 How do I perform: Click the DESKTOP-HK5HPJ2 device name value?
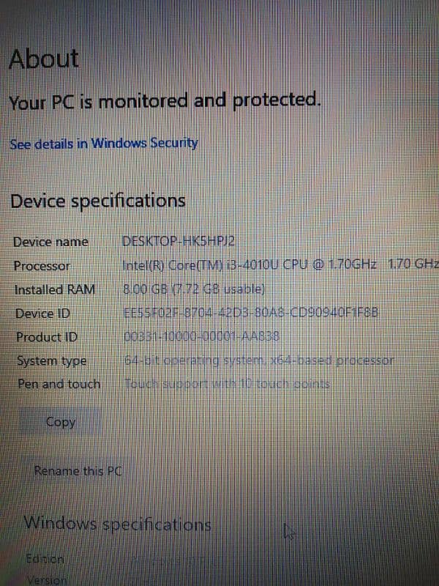(179, 242)
